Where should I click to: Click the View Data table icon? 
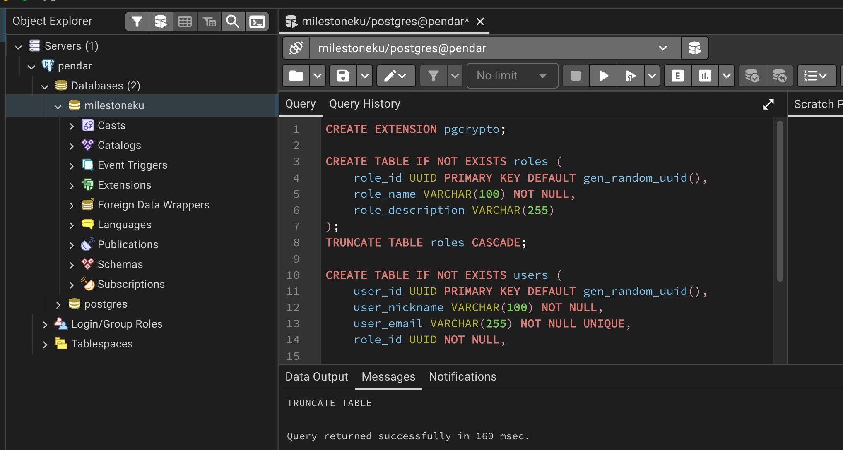(x=185, y=22)
